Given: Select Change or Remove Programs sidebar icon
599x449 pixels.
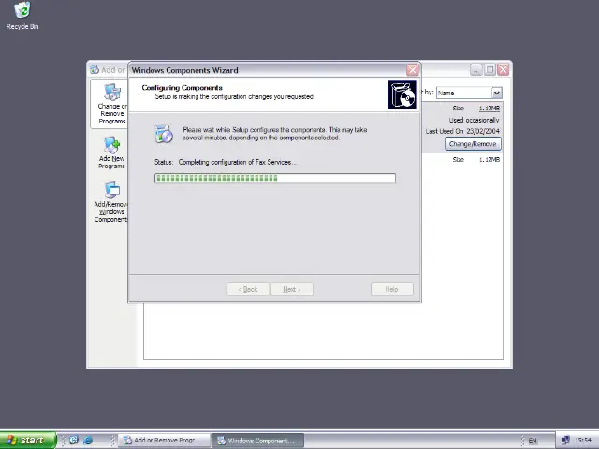Looking at the screenshot, I should [111, 104].
